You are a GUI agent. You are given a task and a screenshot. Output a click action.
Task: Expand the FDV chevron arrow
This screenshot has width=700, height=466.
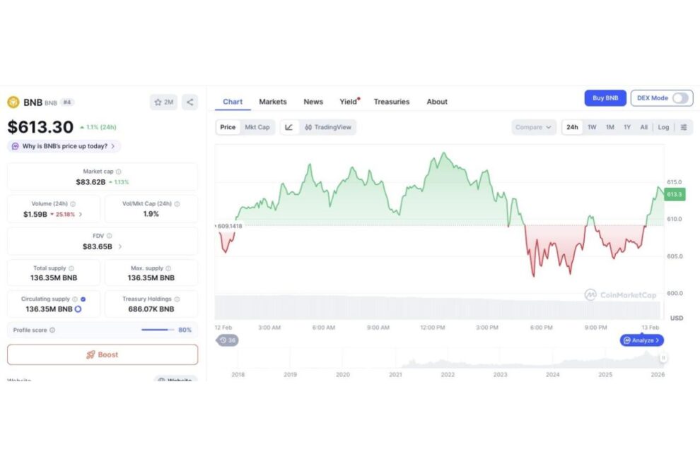pyautogui.click(x=119, y=246)
